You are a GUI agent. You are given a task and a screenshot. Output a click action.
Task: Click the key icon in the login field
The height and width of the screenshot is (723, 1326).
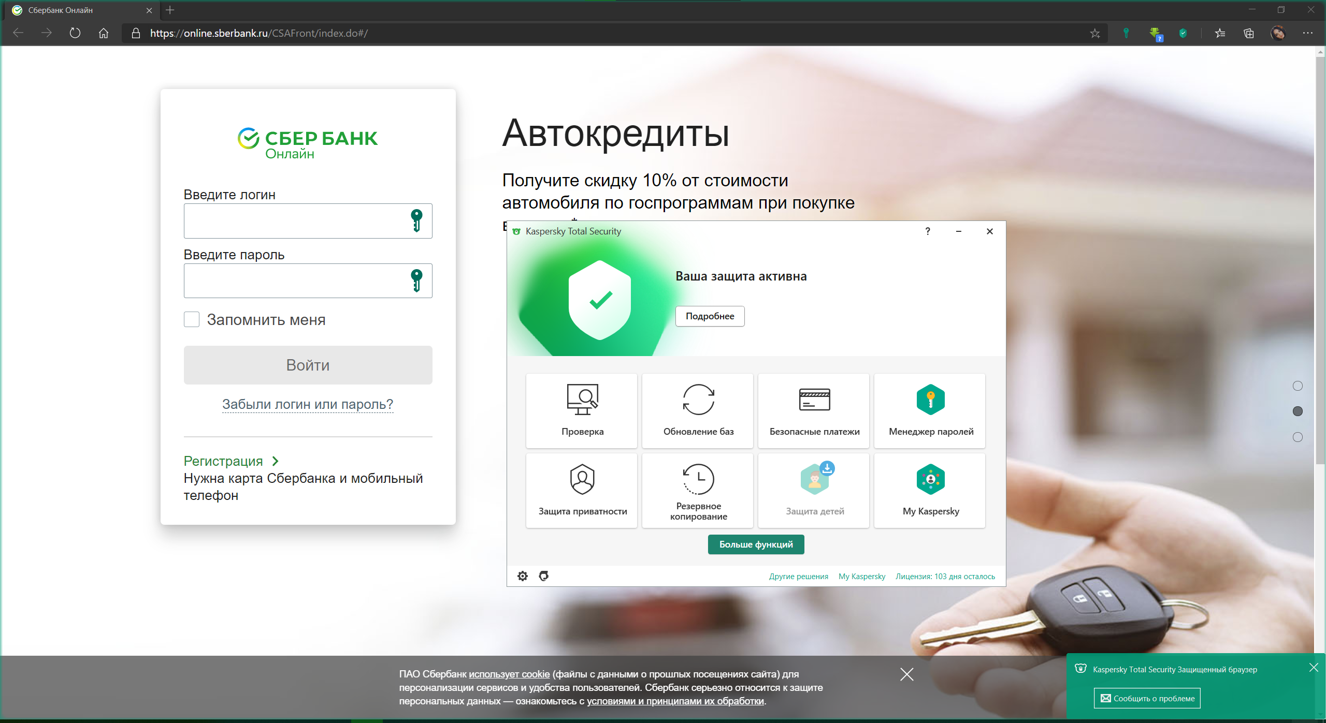[416, 220]
